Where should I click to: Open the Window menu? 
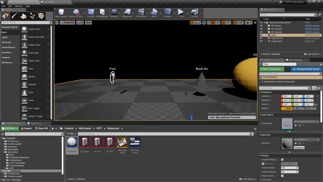[19, 6]
